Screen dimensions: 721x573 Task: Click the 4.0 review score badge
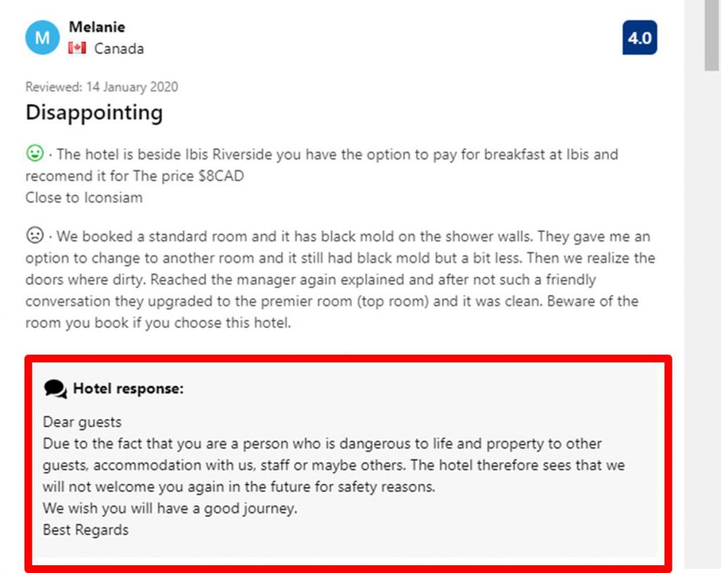(639, 38)
